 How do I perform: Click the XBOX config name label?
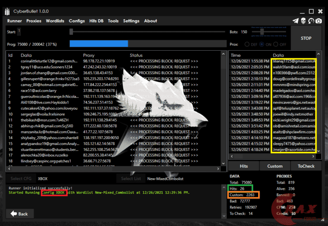click(43, 179)
